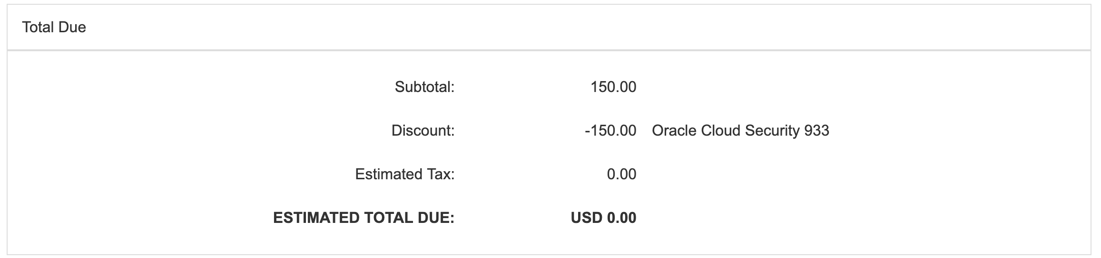
Task: Click the USD 0.00 total amount
Action: pyautogui.click(x=603, y=218)
